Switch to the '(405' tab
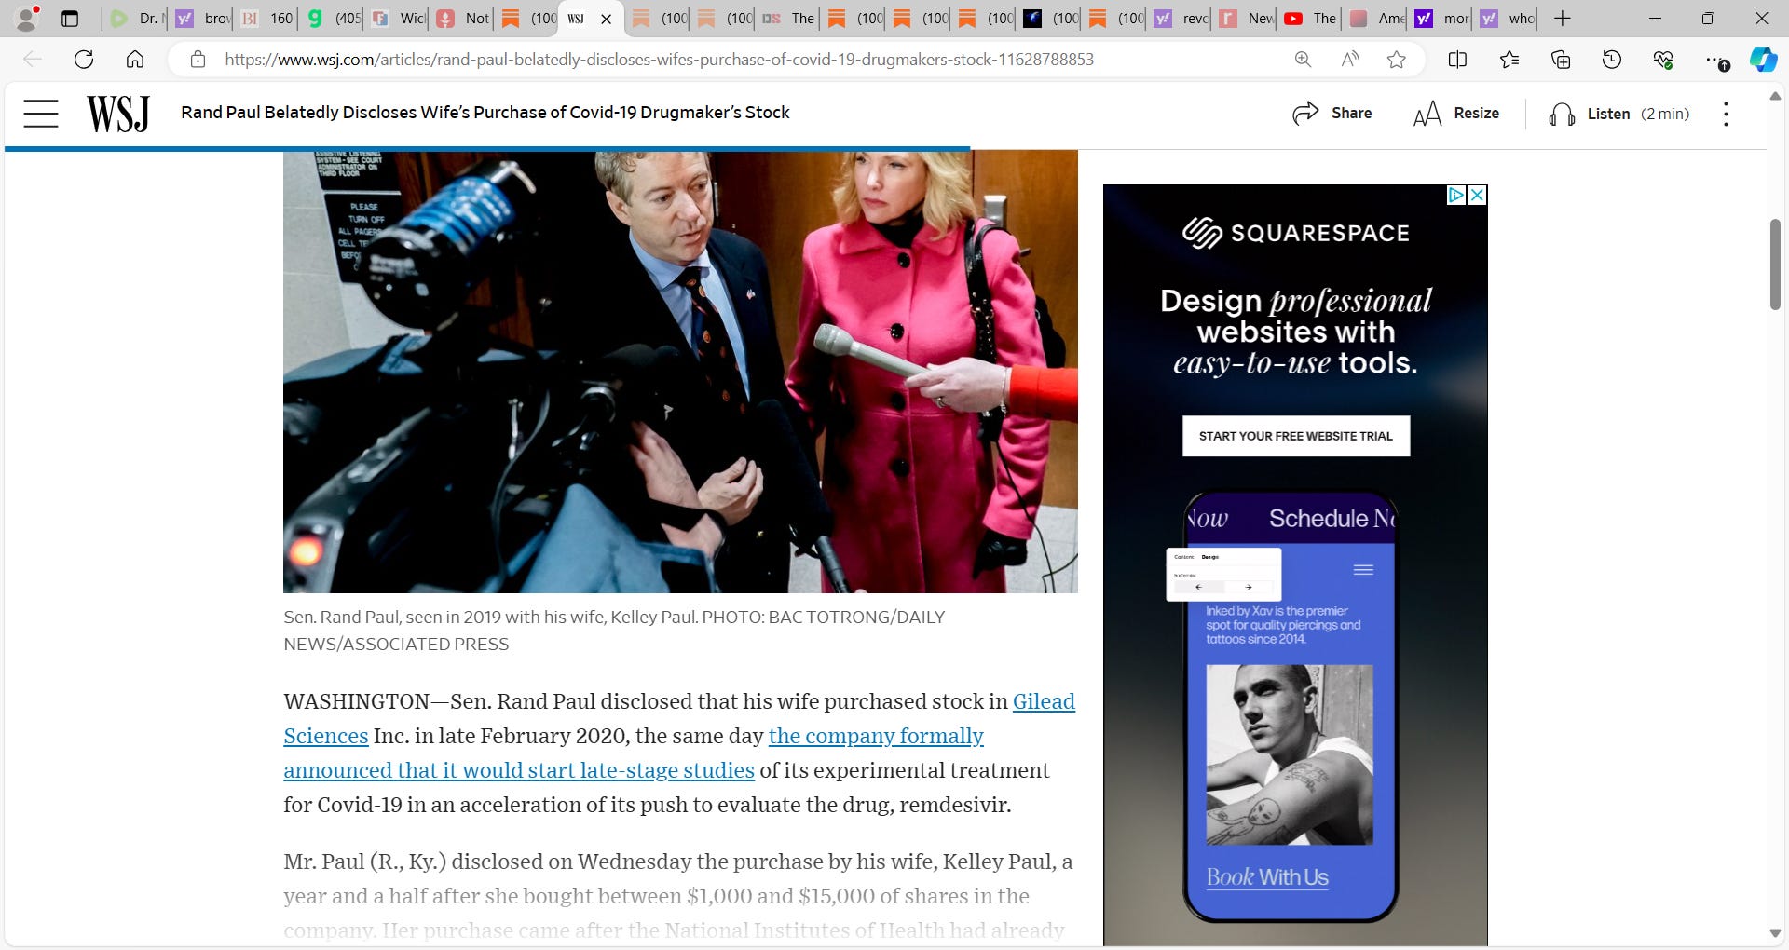The width and height of the screenshot is (1789, 950). (332, 18)
